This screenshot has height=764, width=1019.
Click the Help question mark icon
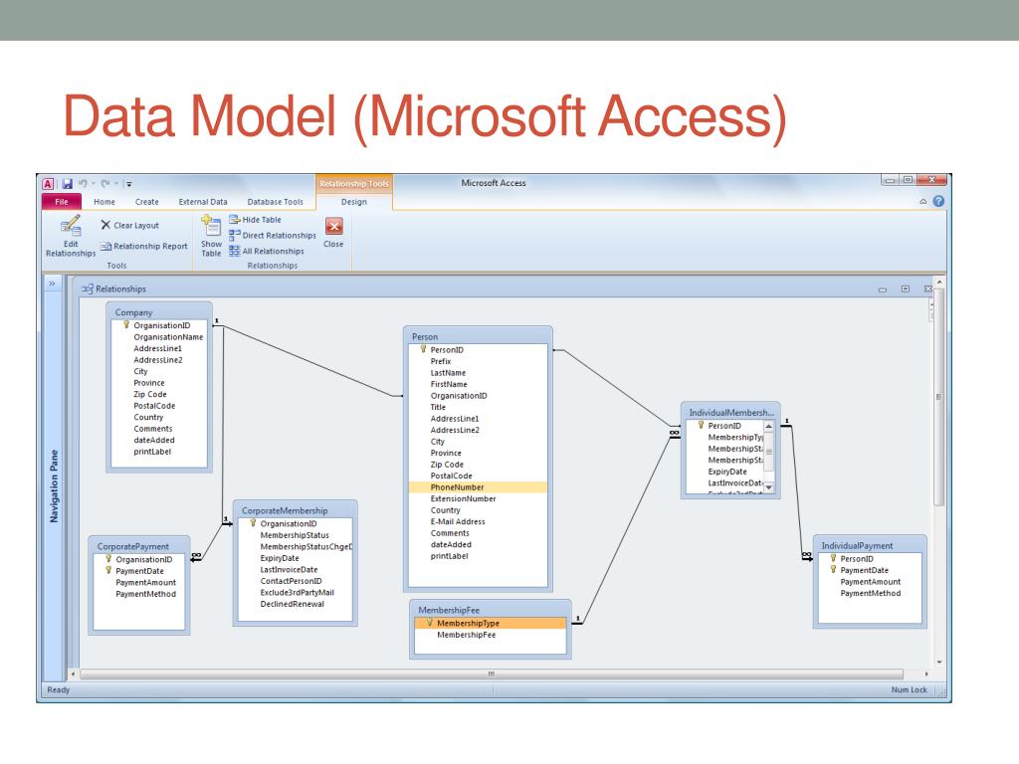point(938,201)
